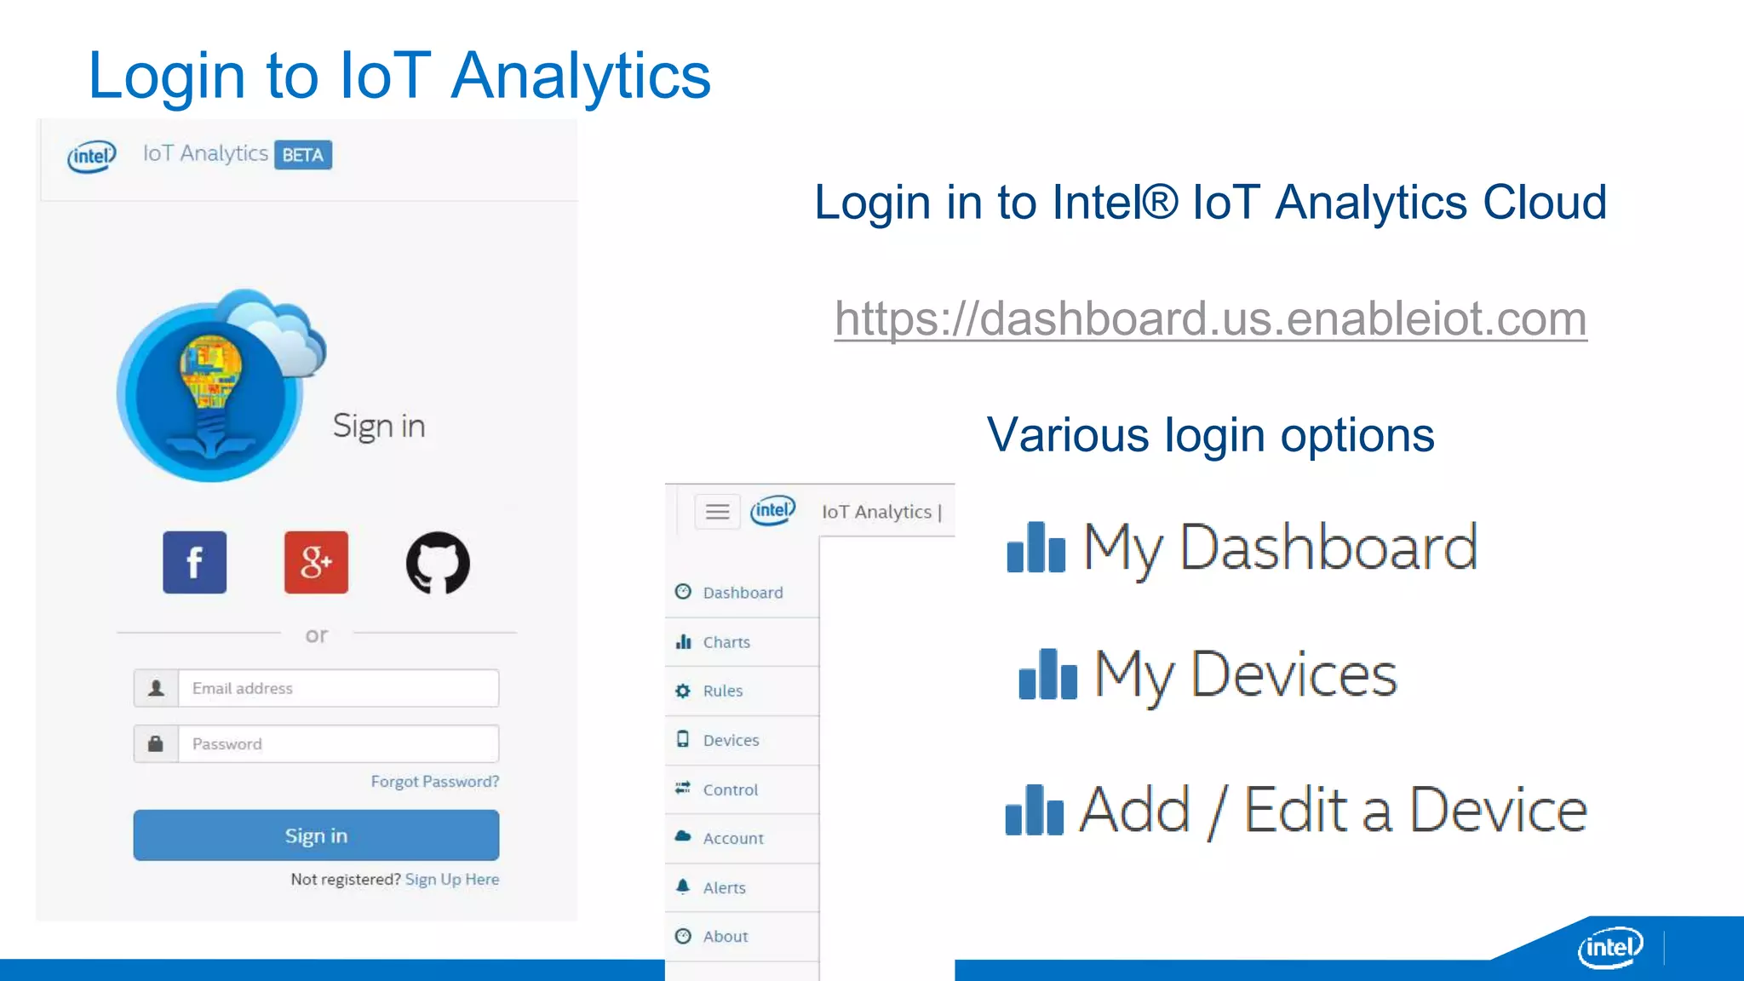Click the Sign in heading beside the logo

coord(379,426)
